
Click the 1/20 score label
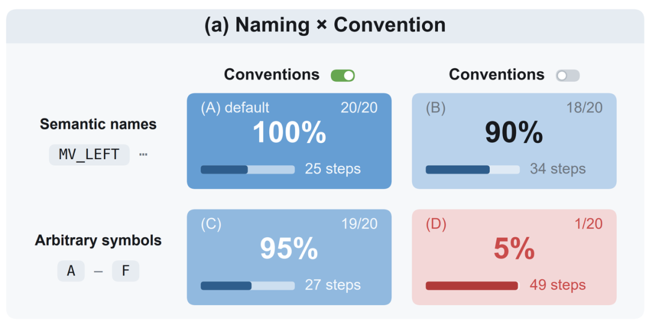coord(588,224)
